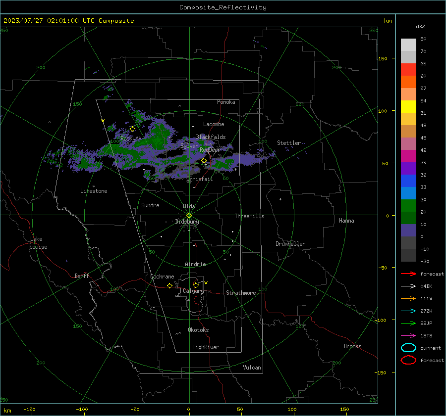Click the ThreeHills label
The height and width of the screenshot is (416, 446).
[249, 216]
